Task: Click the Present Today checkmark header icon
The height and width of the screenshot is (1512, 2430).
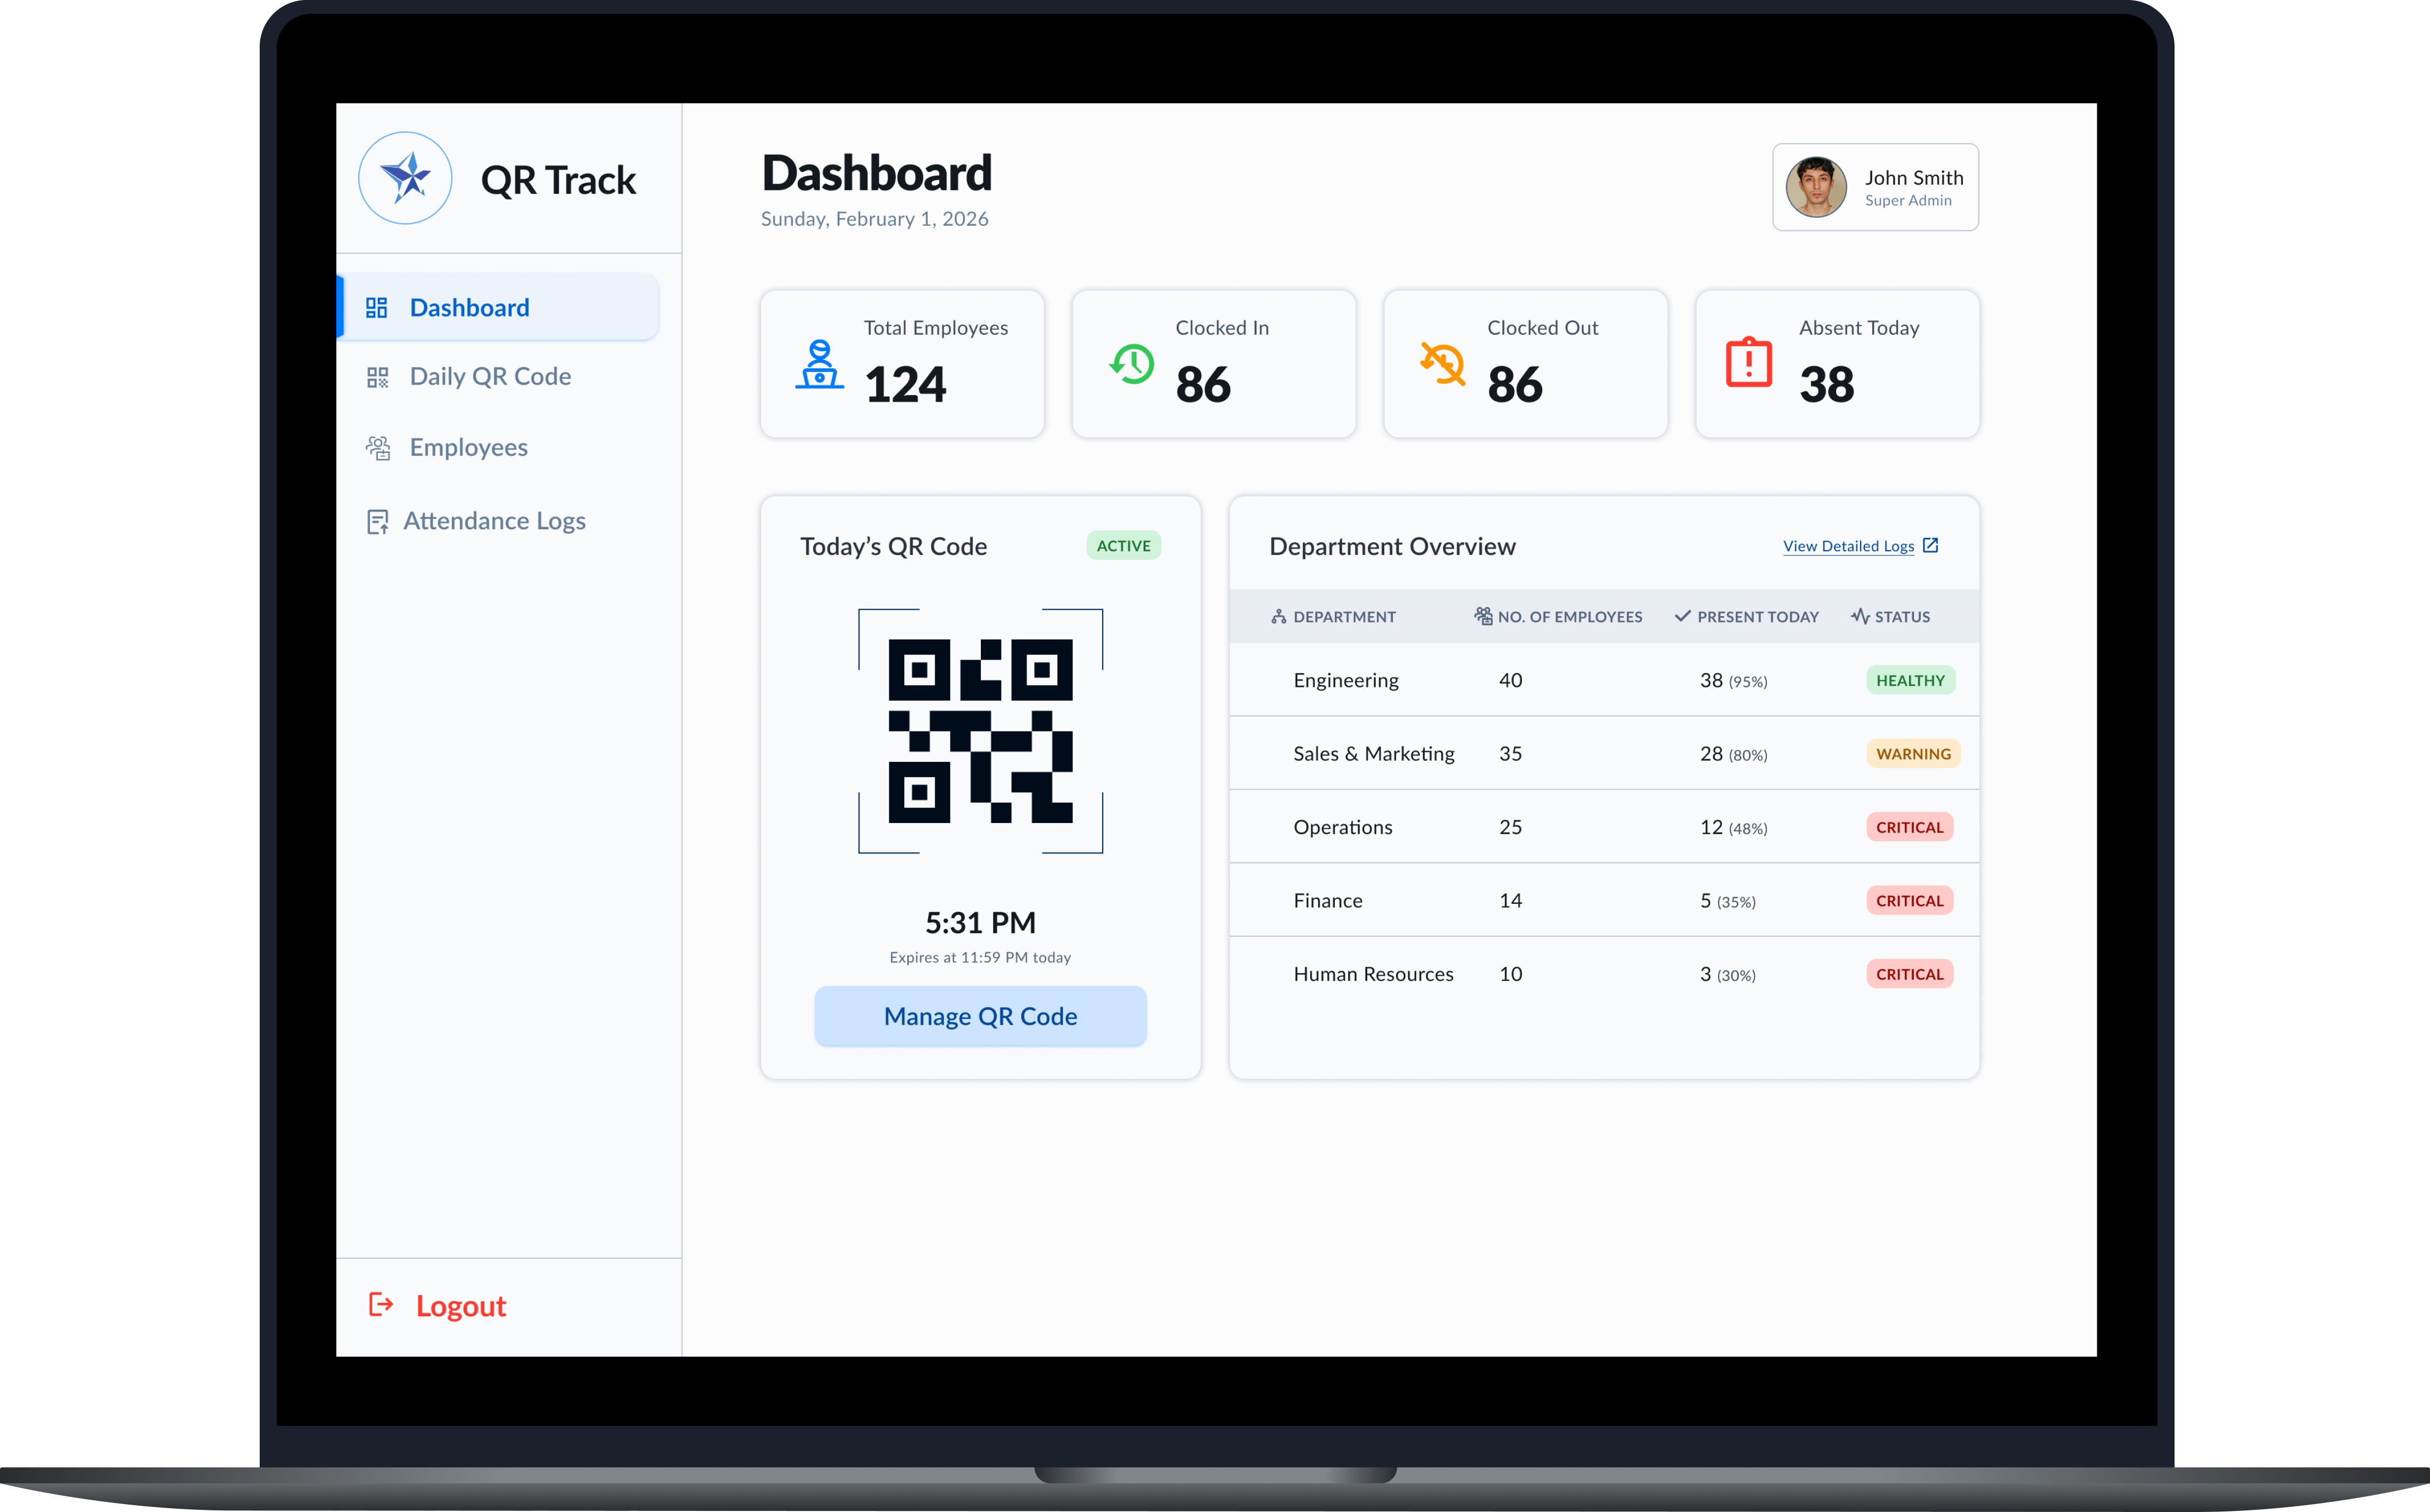Action: [1683, 616]
